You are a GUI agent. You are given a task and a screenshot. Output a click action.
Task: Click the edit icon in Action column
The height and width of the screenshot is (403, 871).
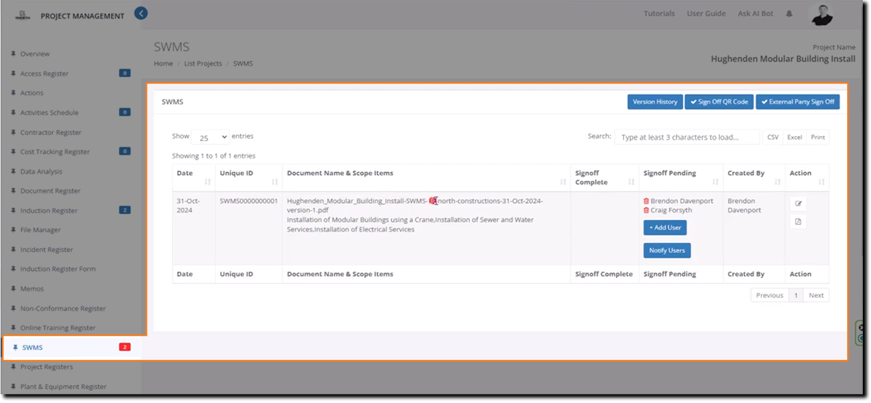[x=798, y=204]
